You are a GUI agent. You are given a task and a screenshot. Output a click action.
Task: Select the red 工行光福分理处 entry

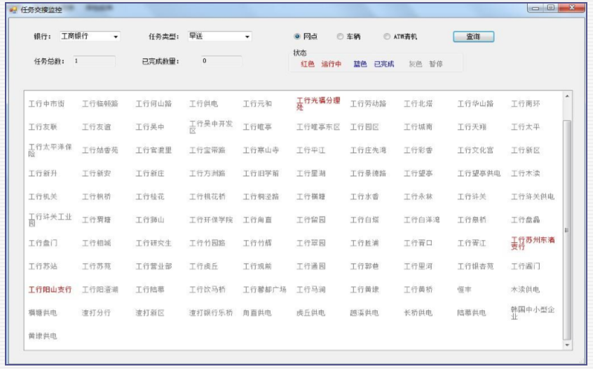pos(318,104)
